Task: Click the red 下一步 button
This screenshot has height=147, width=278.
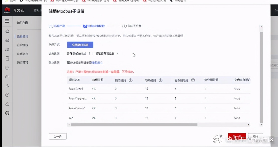Action: point(237,136)
